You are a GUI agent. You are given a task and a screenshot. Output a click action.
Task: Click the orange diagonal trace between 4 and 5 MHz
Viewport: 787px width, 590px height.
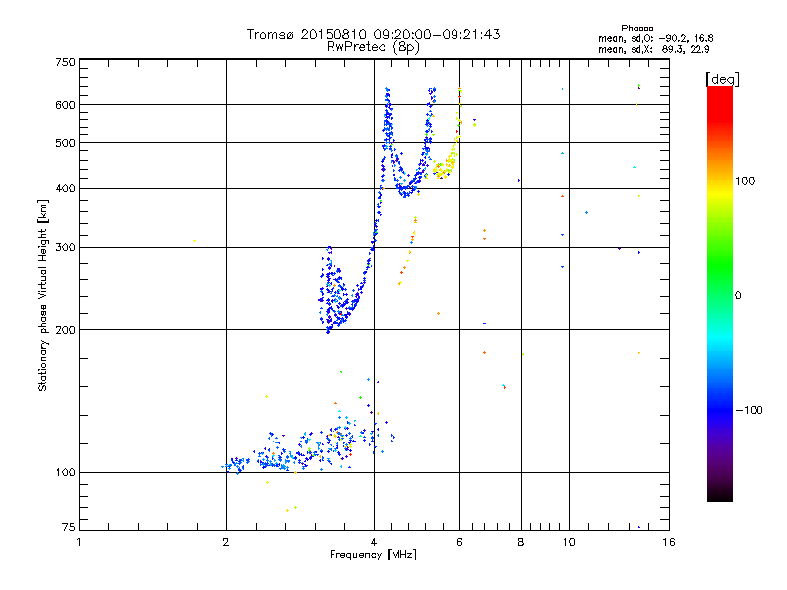click(408, 251)
